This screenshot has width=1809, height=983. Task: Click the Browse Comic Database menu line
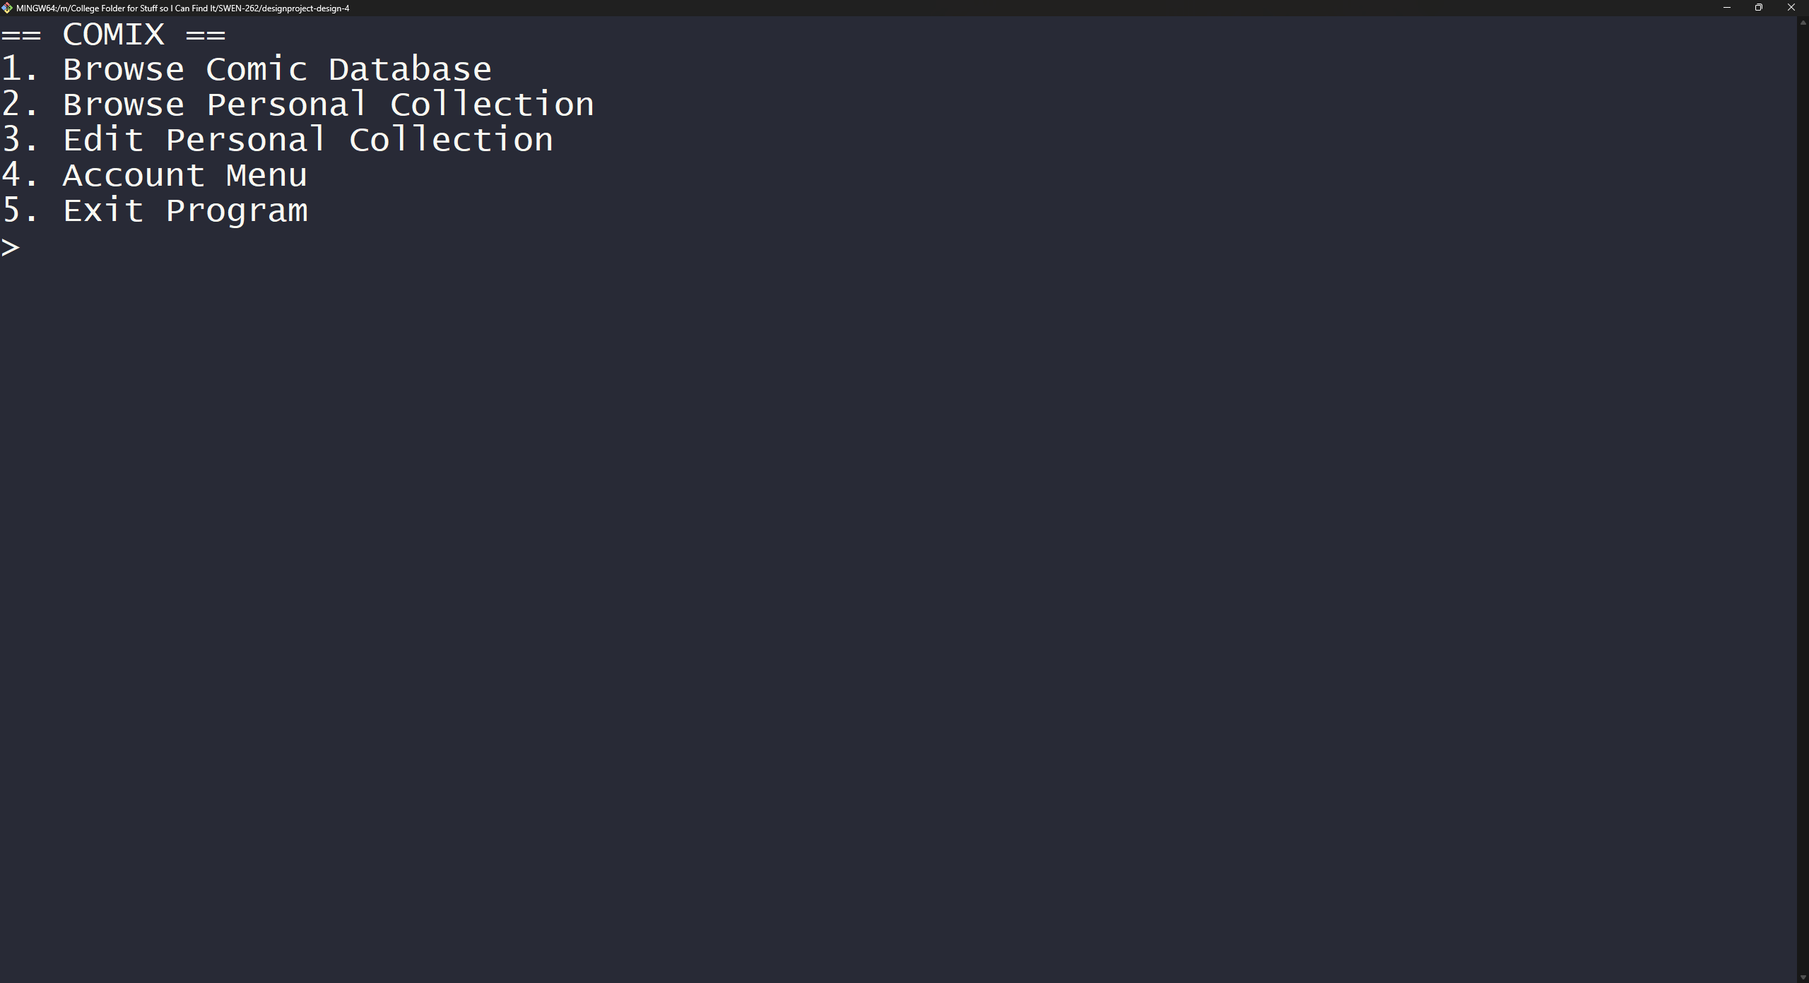click(246, 69)
